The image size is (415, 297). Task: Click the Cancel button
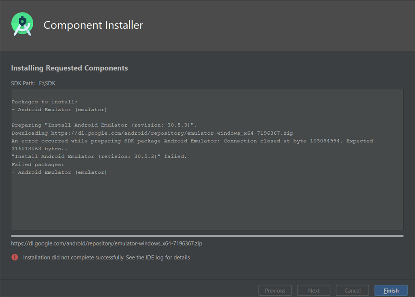(352, 291)
